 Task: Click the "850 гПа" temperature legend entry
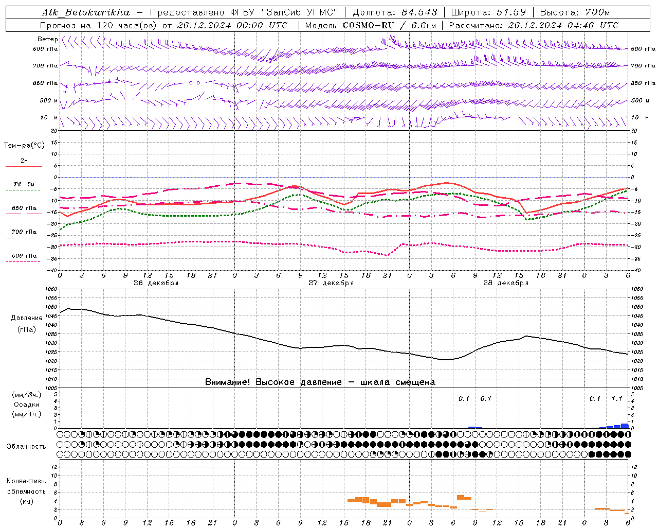tap(24, 208)
